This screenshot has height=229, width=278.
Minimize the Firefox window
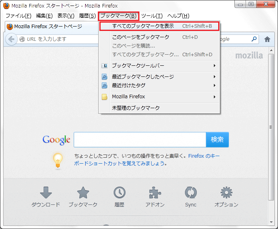click(240, 4)
